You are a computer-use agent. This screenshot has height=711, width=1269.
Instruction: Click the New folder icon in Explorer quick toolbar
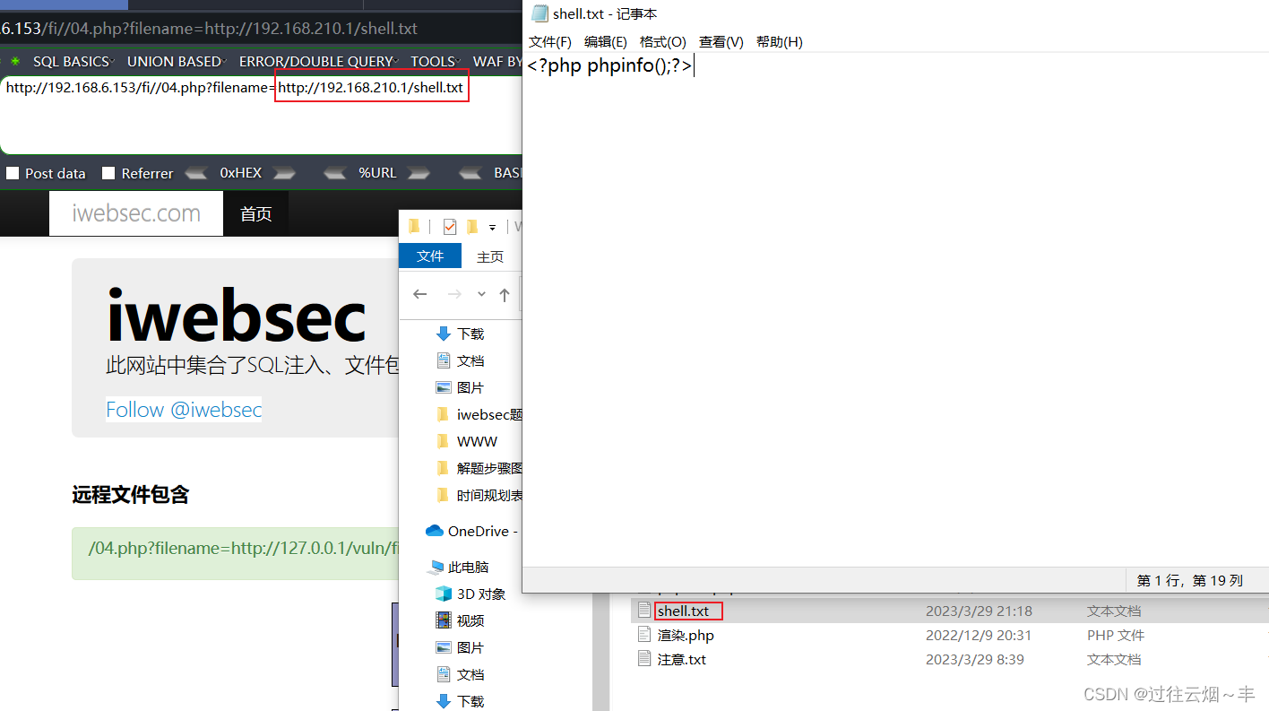[472, 227]
